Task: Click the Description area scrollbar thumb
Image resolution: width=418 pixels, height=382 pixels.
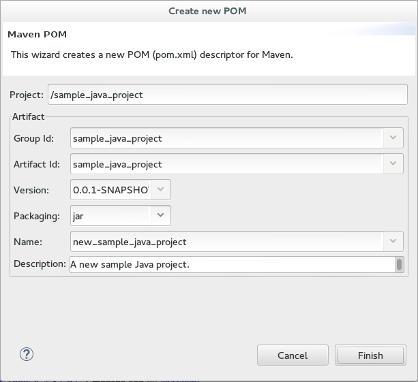Action: 399,265
